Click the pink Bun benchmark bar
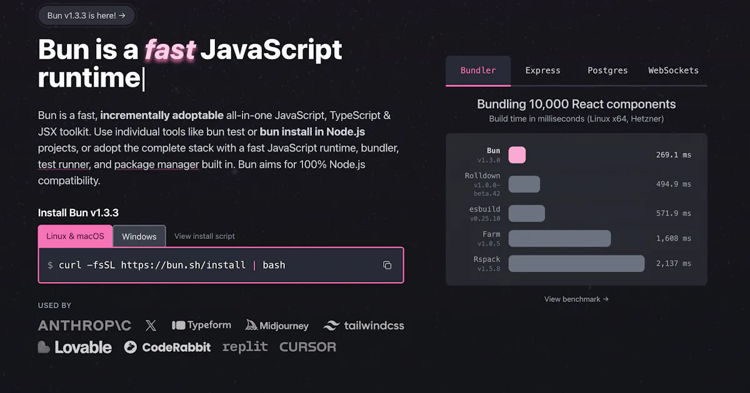This screenshot has width=750, height=393. [517, 155]
